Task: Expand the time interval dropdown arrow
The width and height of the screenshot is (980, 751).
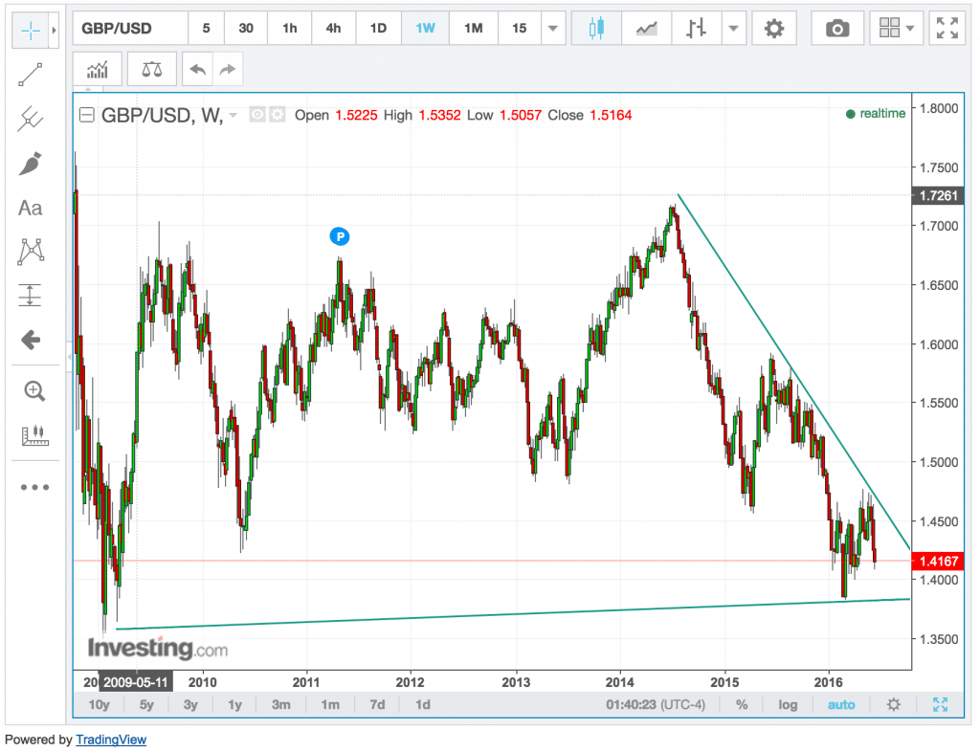Action: (552, 29)
